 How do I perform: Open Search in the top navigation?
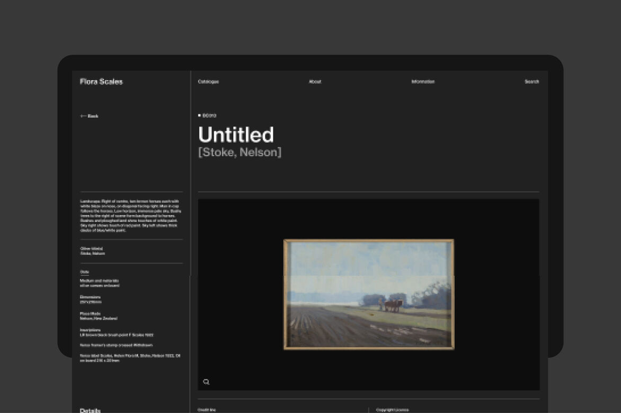(531, 81)
